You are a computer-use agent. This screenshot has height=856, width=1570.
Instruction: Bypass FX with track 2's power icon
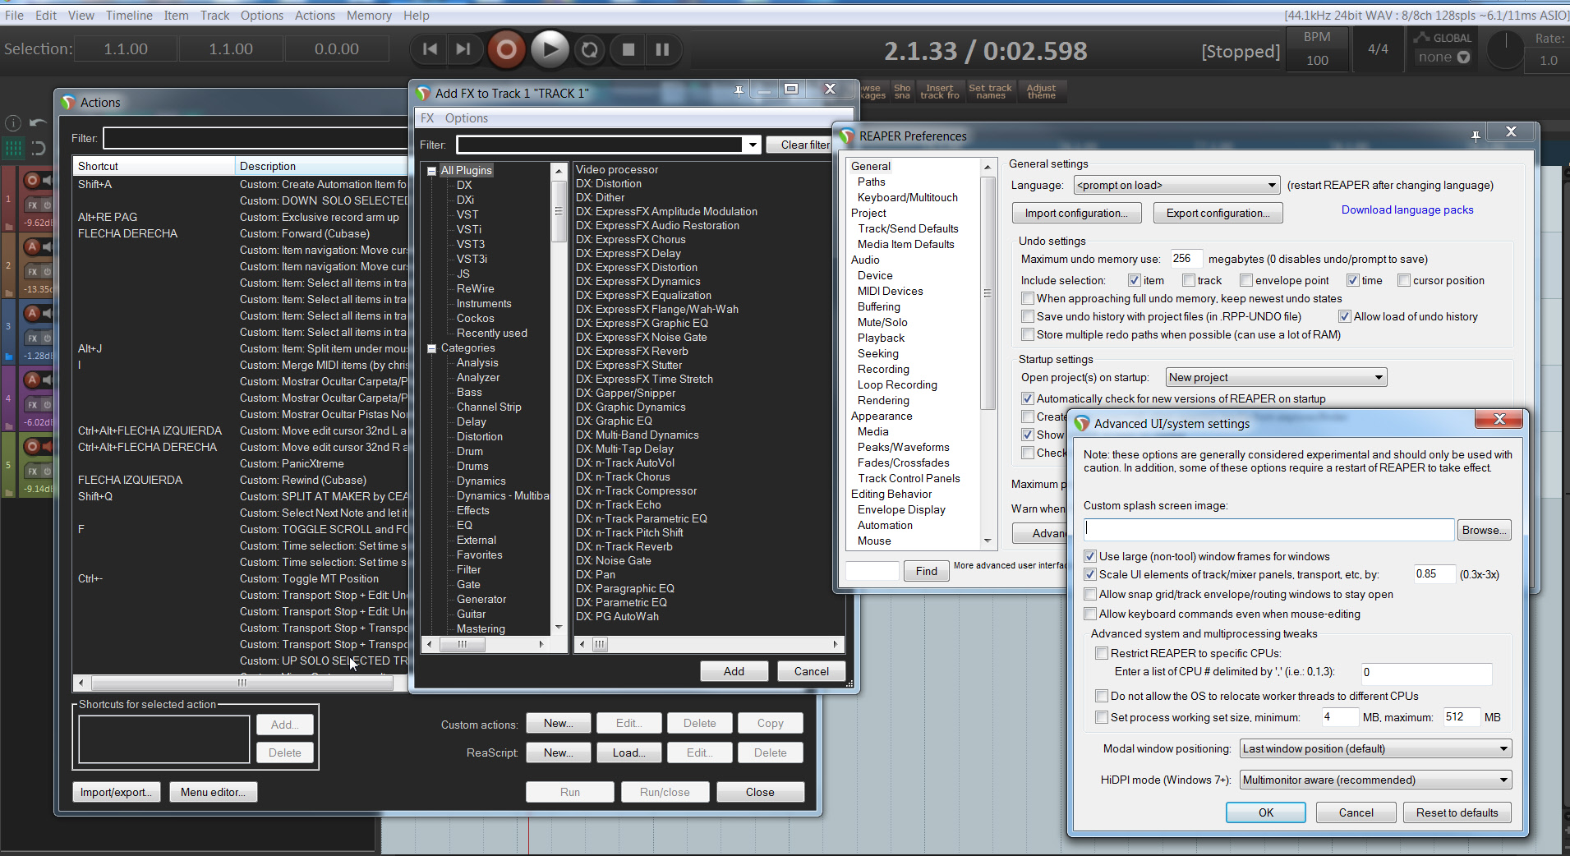coord(47,271)
